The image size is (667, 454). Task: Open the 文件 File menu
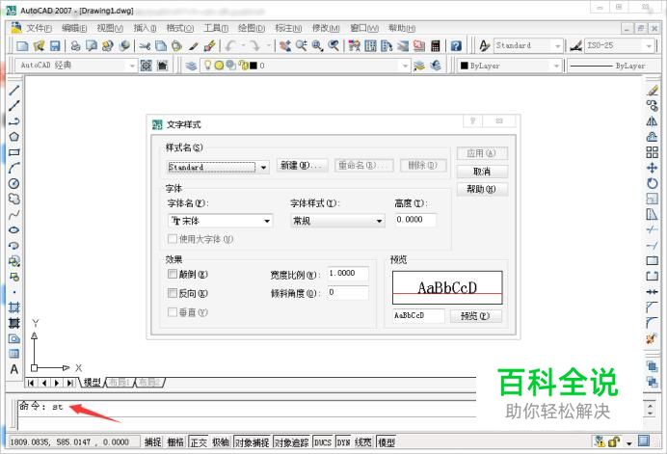pyautogui.click(x=39, y=28)
